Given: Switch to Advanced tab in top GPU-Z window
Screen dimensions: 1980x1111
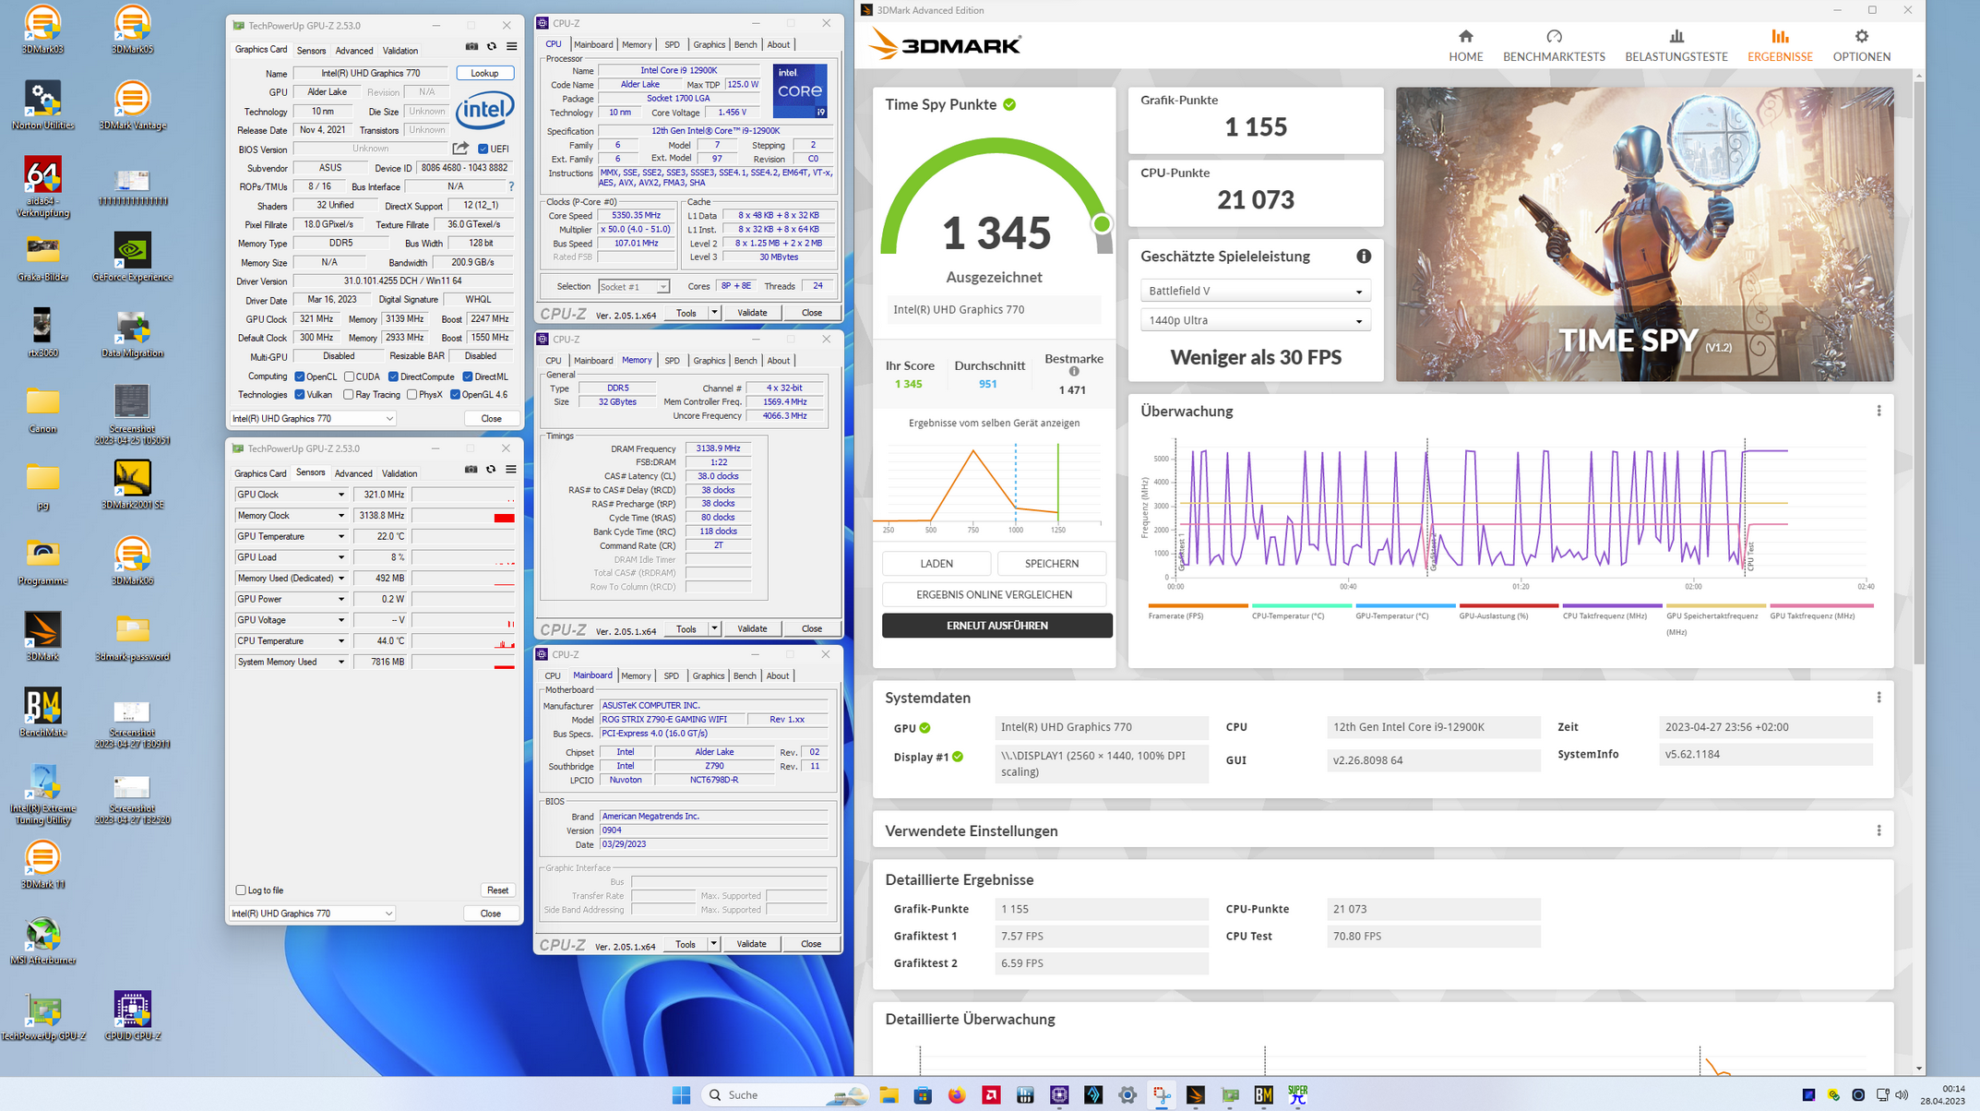Looking at the screenshot, I should click(x=354, y=51).
